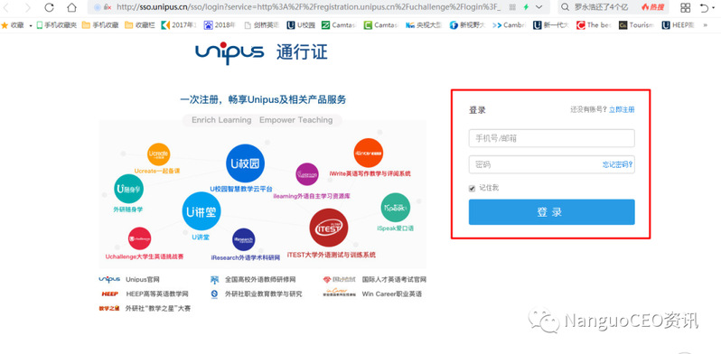The image size is (721, 354).
Task: Click the 外研社"教学之星"大赛 link
Action: coord(158,309)
